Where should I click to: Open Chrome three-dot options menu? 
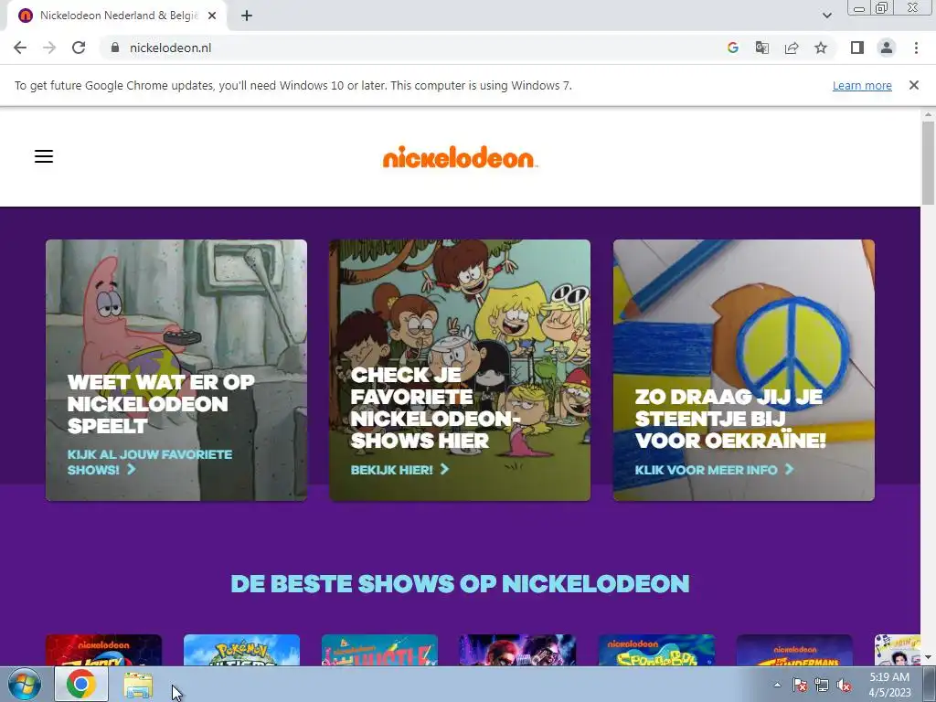(x=916, y=48)
